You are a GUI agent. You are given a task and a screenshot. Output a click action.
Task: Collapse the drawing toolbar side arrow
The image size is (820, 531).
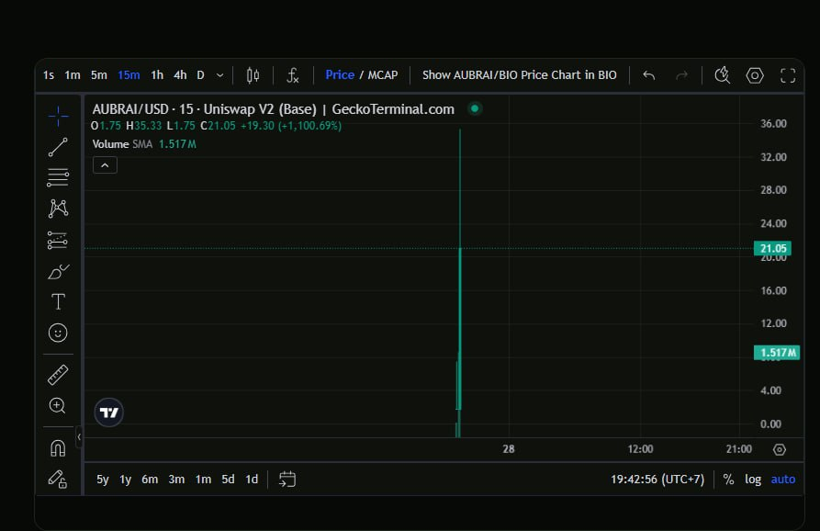tap(79, 436)
